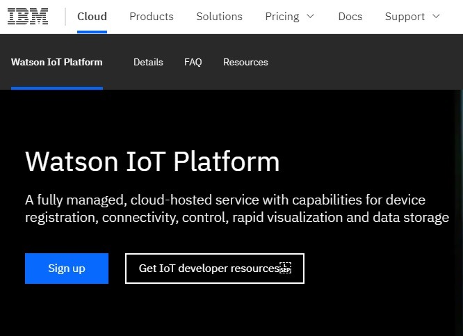Click the IBM logo

(x=28, y=17)
